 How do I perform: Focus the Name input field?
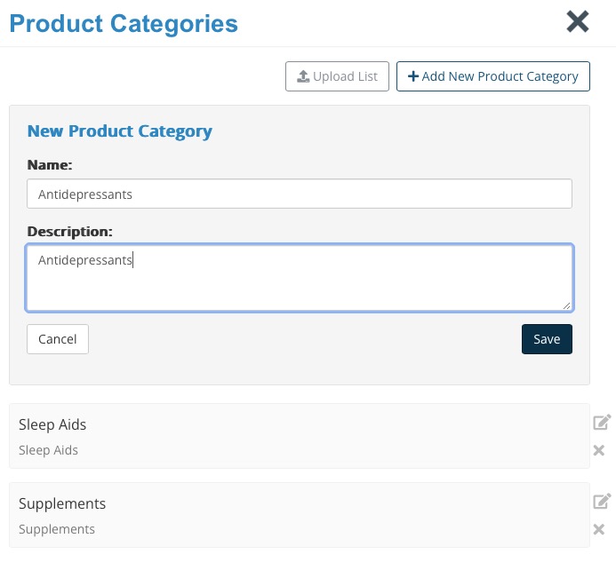tap(300, 194)
